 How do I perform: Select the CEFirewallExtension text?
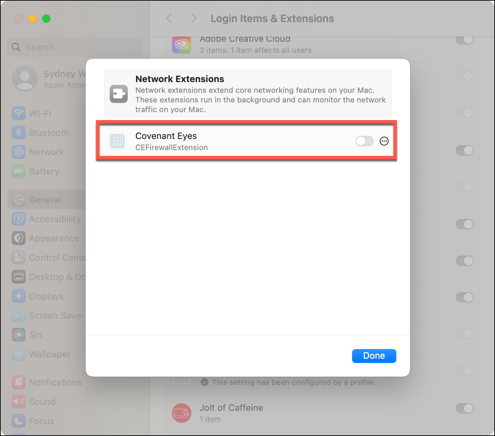click(172, 148)
